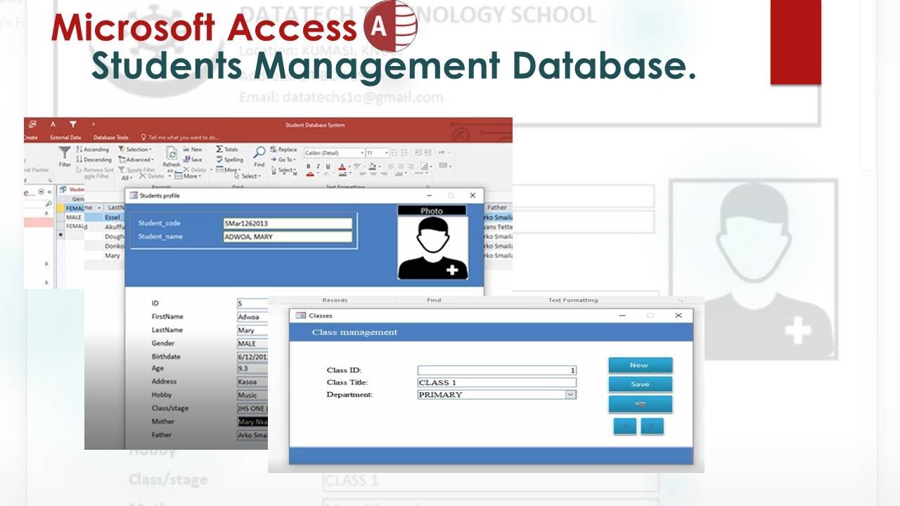Open the External Data ribbon tab
The image size is (900, 506).
pyautogui.click(x=65, y=138)
